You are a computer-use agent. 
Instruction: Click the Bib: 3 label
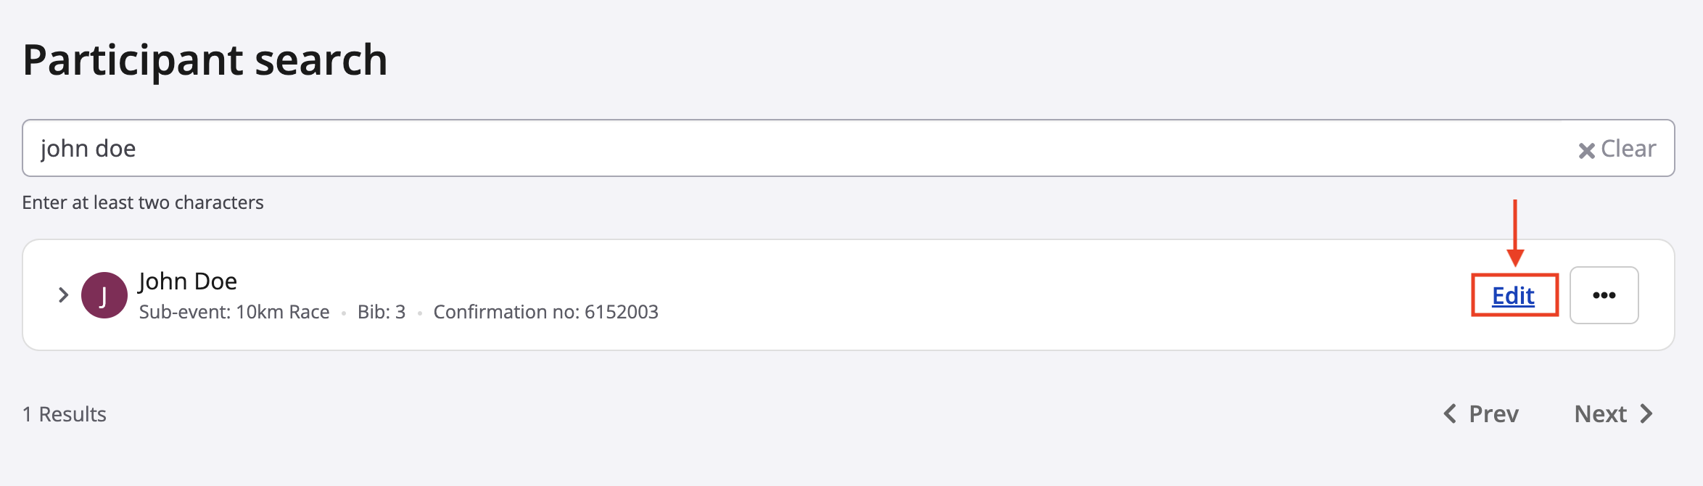[x=382, y=312]
